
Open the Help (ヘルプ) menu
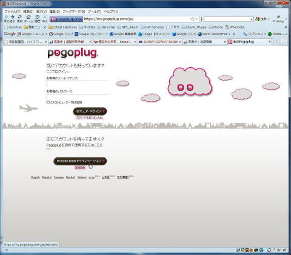pos(111,12)
